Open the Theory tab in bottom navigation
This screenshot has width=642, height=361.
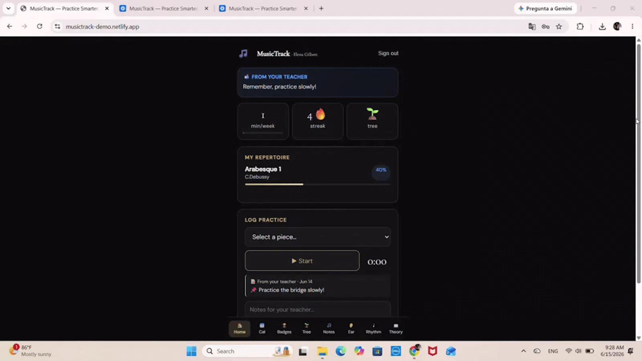396,329
